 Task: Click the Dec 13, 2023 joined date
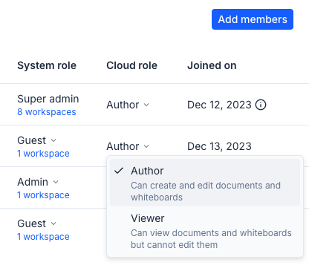tap(219, 146)
